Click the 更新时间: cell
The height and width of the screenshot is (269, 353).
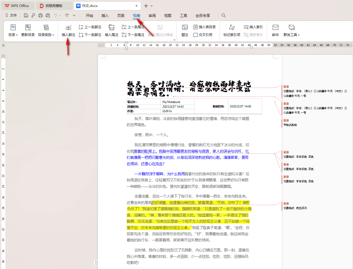(x=211, y=106)
